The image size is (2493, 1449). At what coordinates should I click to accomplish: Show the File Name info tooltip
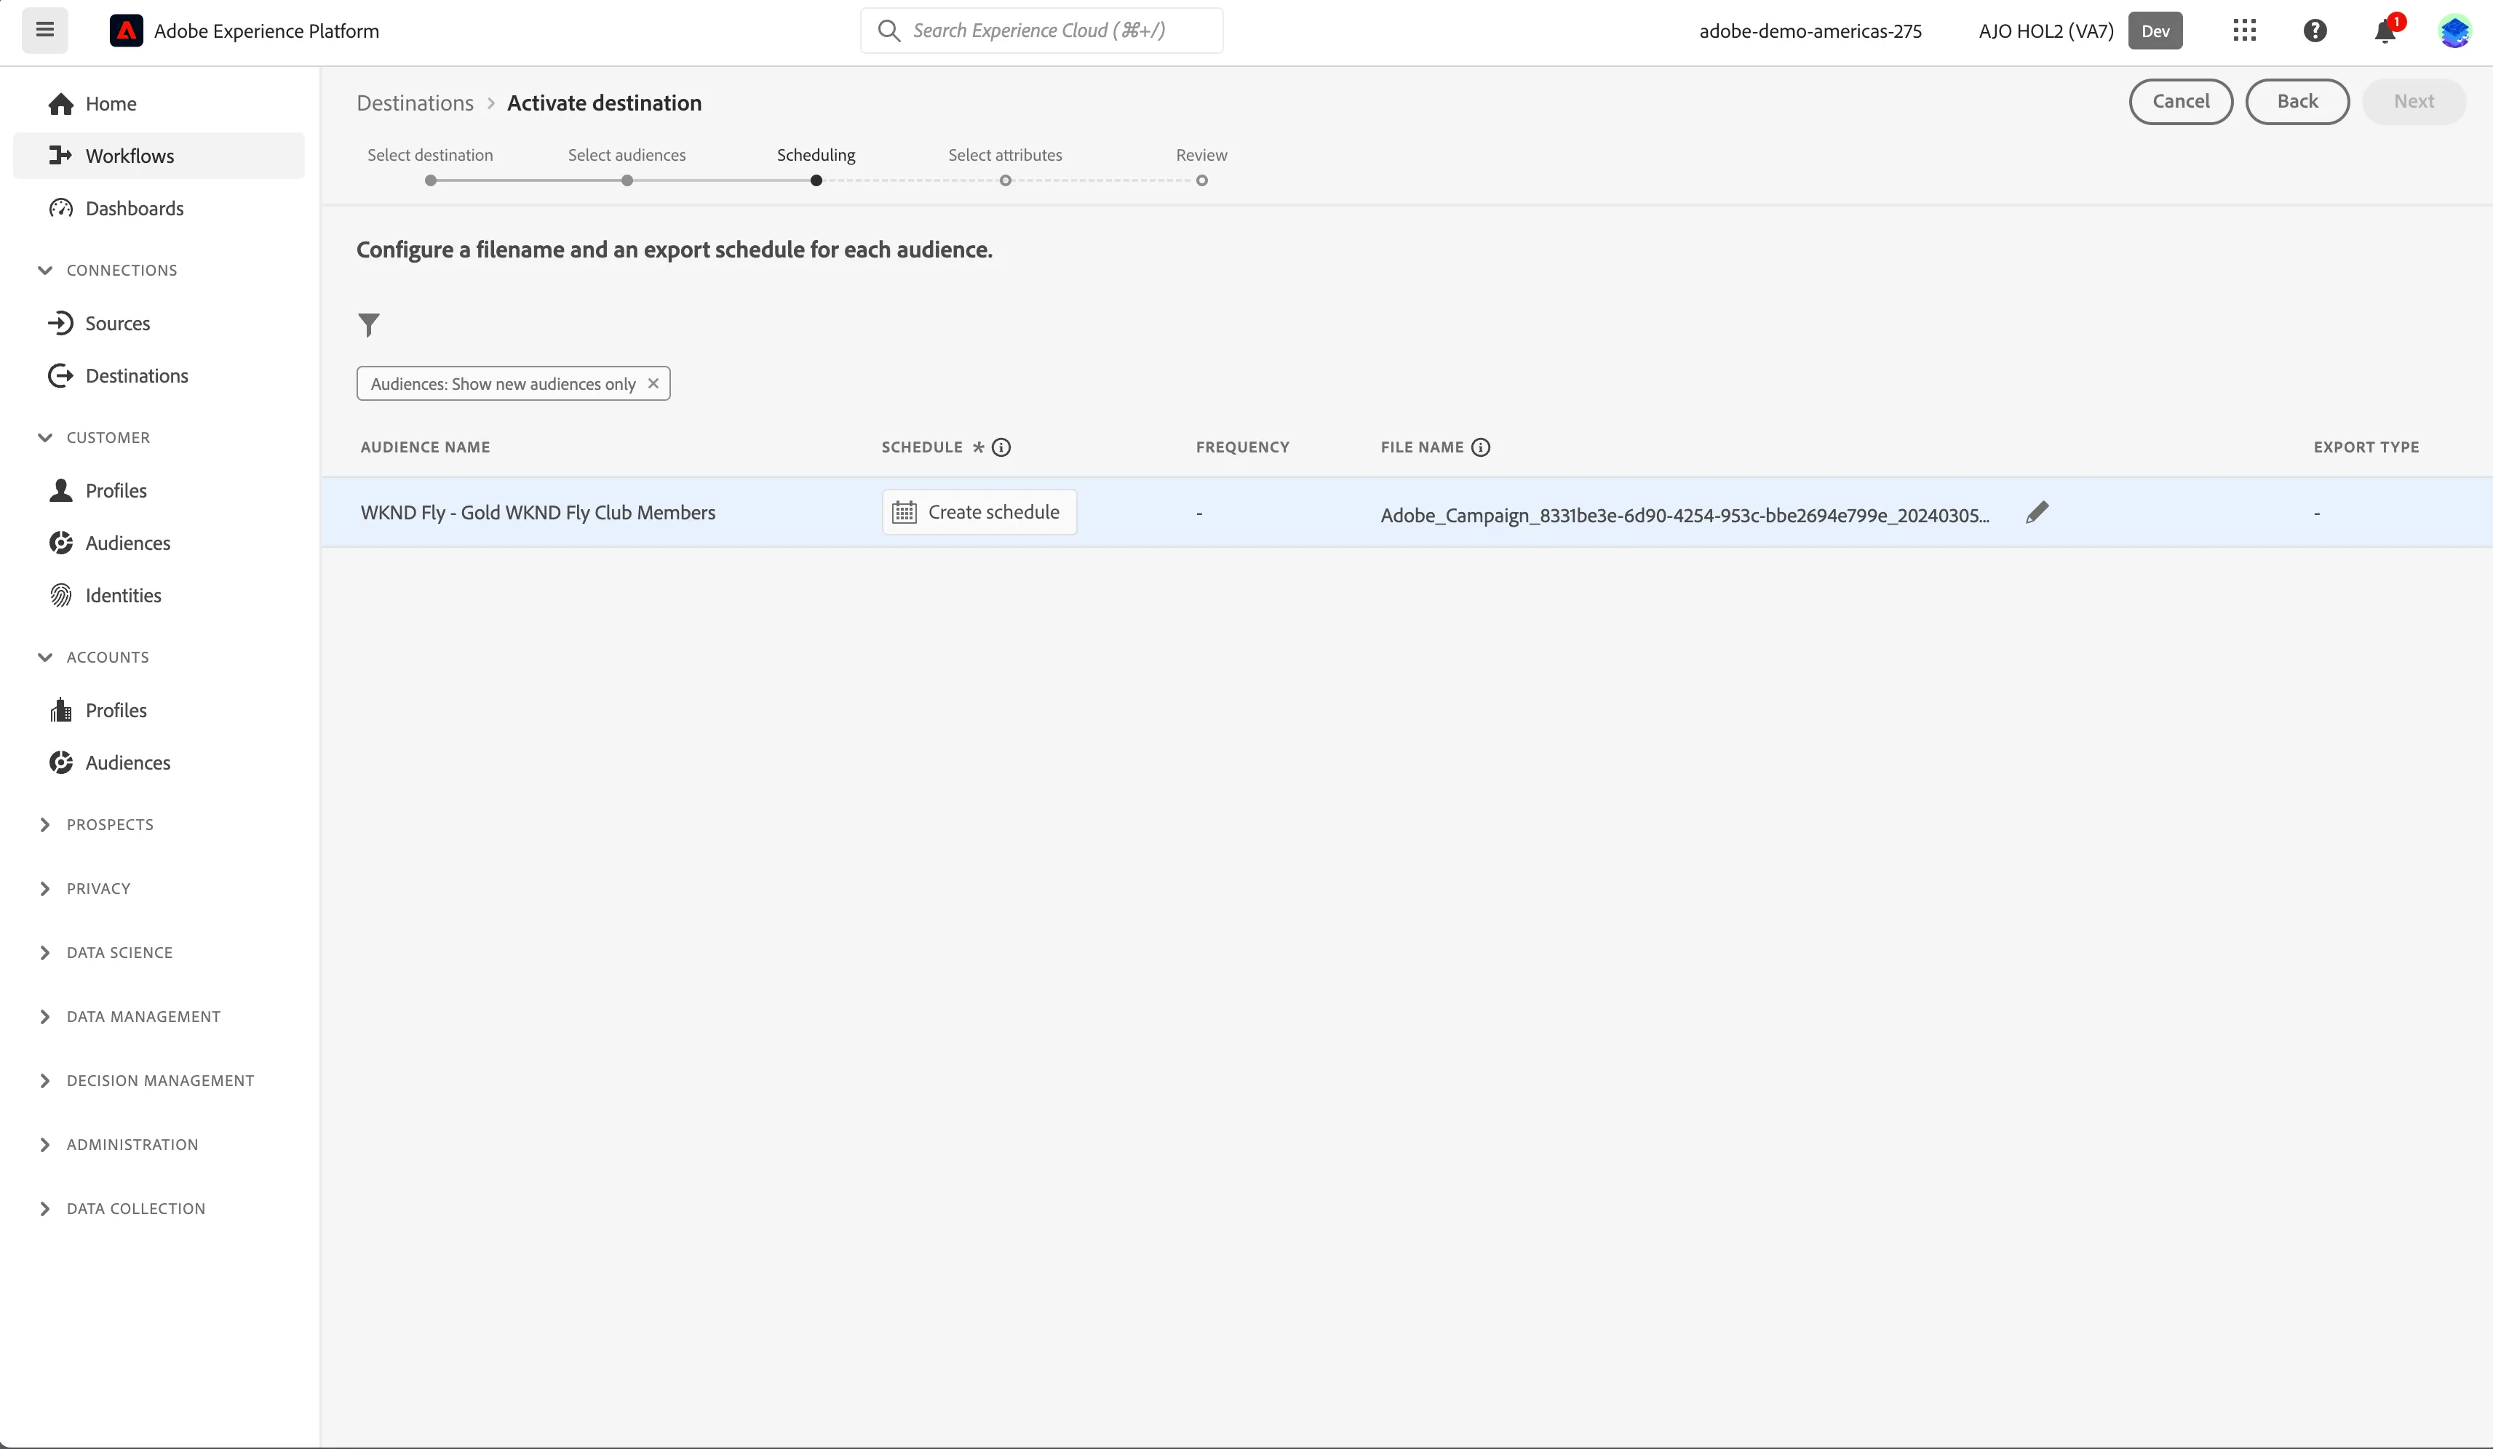pyautogui.click(x=1480, y=447)
